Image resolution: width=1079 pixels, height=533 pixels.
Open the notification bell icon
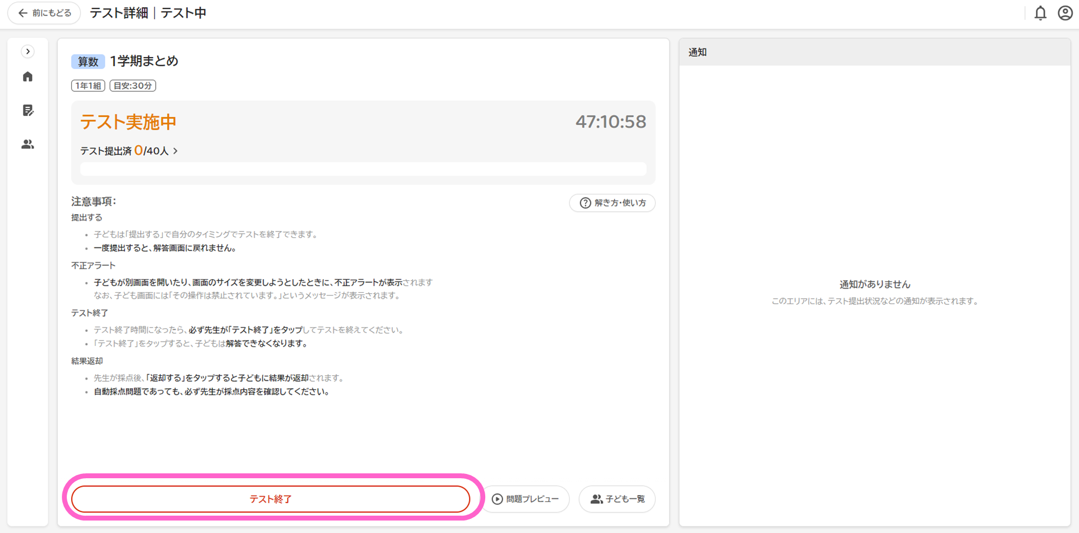[1040, 13]
